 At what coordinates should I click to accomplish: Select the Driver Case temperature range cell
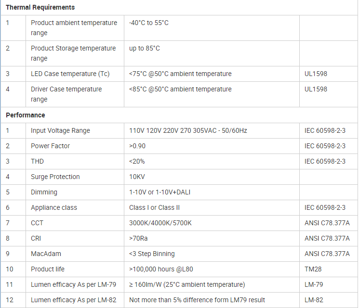click(x=66, y=94)
